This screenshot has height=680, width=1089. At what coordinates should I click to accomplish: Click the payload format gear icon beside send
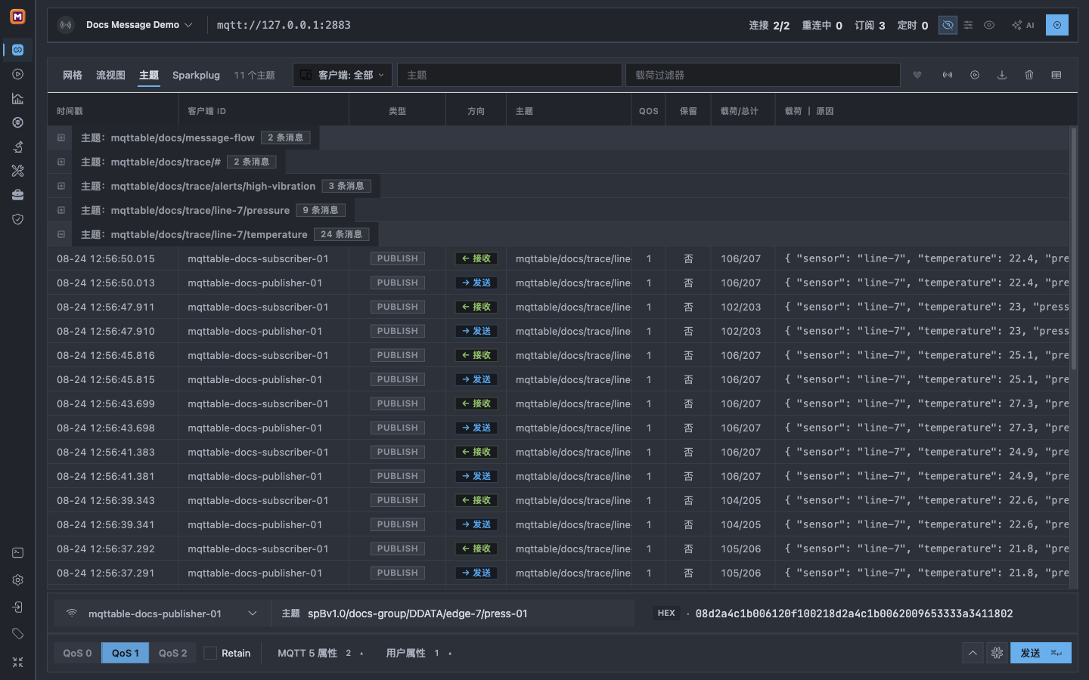[x=997, y=653]
